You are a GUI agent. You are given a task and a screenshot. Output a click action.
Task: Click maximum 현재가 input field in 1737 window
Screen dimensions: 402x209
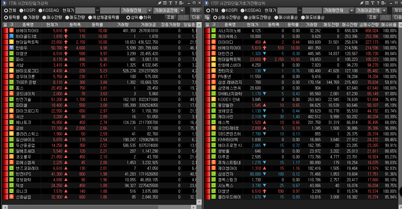coord(312,11)
